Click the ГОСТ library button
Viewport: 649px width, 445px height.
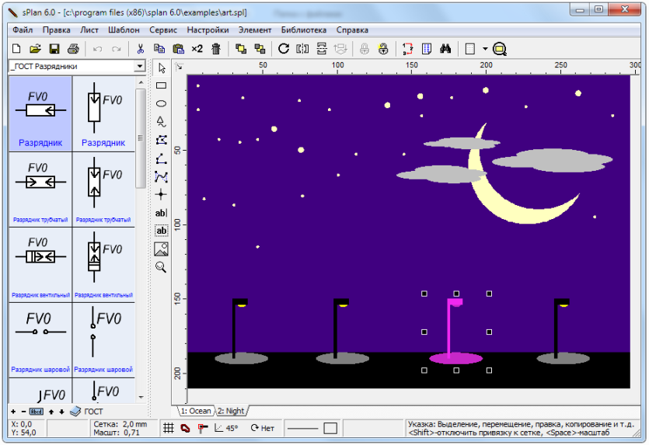click(86, 412)
